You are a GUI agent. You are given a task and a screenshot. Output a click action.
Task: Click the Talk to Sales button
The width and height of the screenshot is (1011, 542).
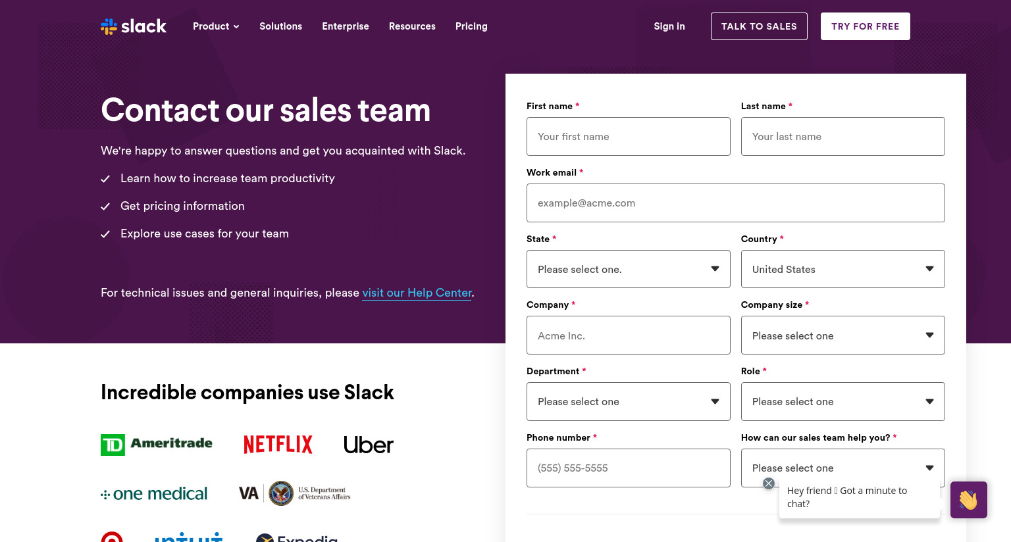pos(759,26)
